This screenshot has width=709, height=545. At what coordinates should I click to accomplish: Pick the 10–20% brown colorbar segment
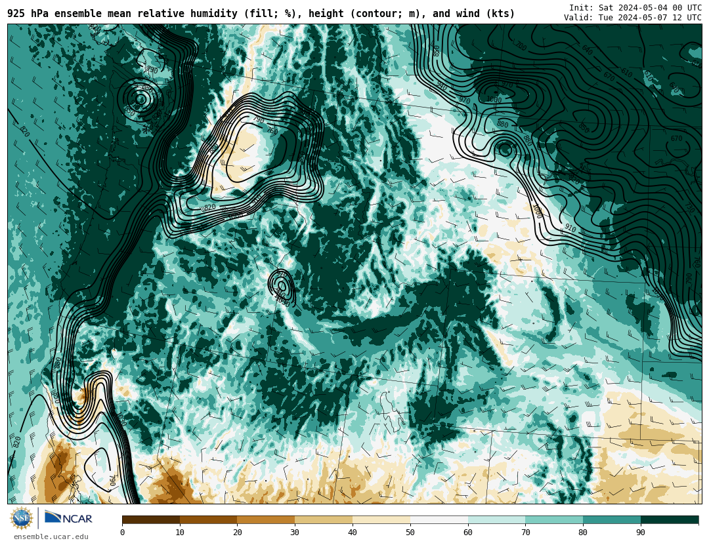point(209,520)
